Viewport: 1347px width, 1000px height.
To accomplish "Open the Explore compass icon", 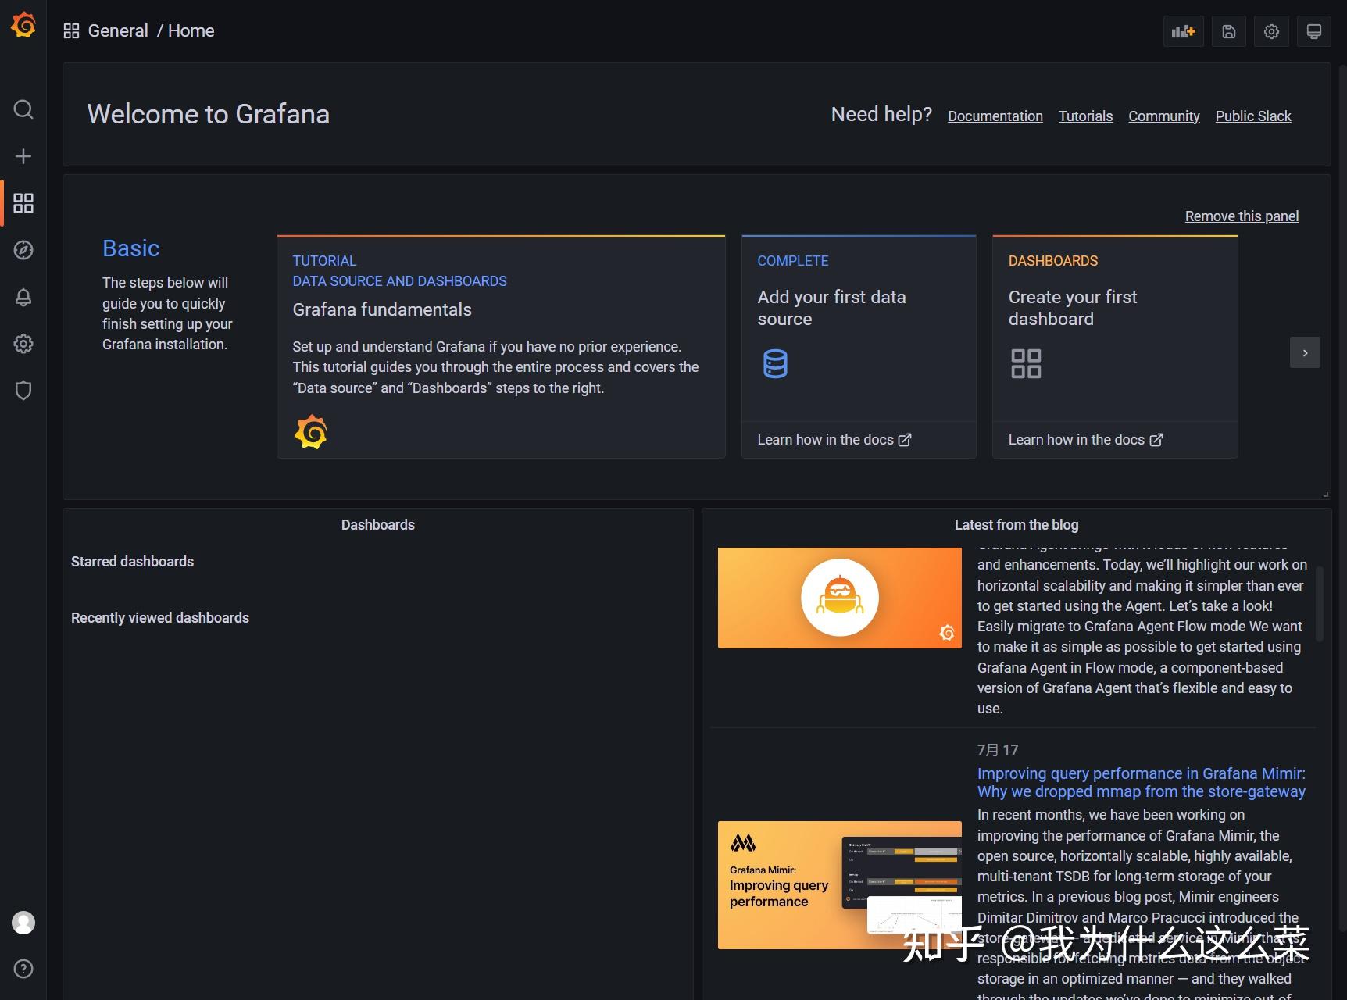I will pyautogui.click(x=23, y=250).
